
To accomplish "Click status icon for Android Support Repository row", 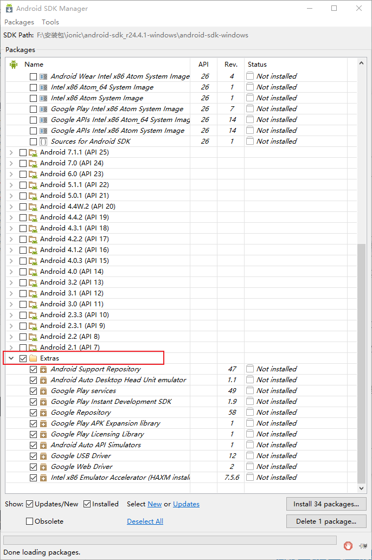I will [250, 369].
